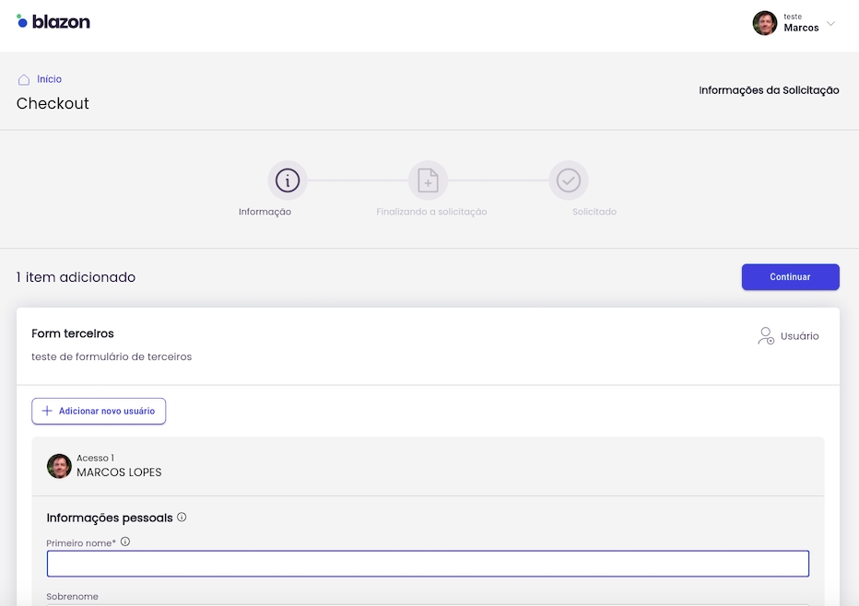Expand the Marcos account dropdown chevron

(x=831, y=24)
